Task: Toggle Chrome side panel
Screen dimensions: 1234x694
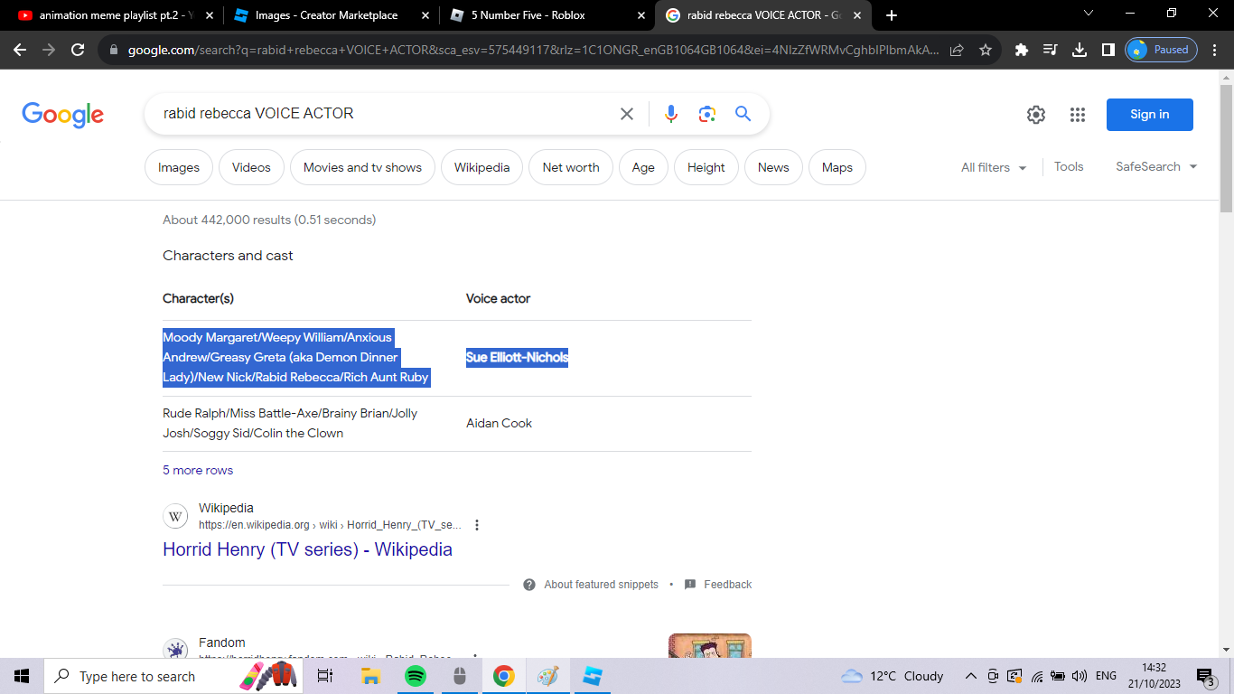Action: click(1108, 51)
